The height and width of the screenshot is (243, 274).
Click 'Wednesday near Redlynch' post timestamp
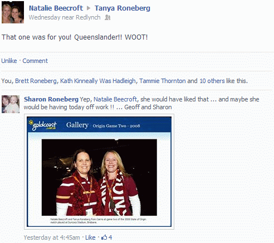[x=65, y=17]
